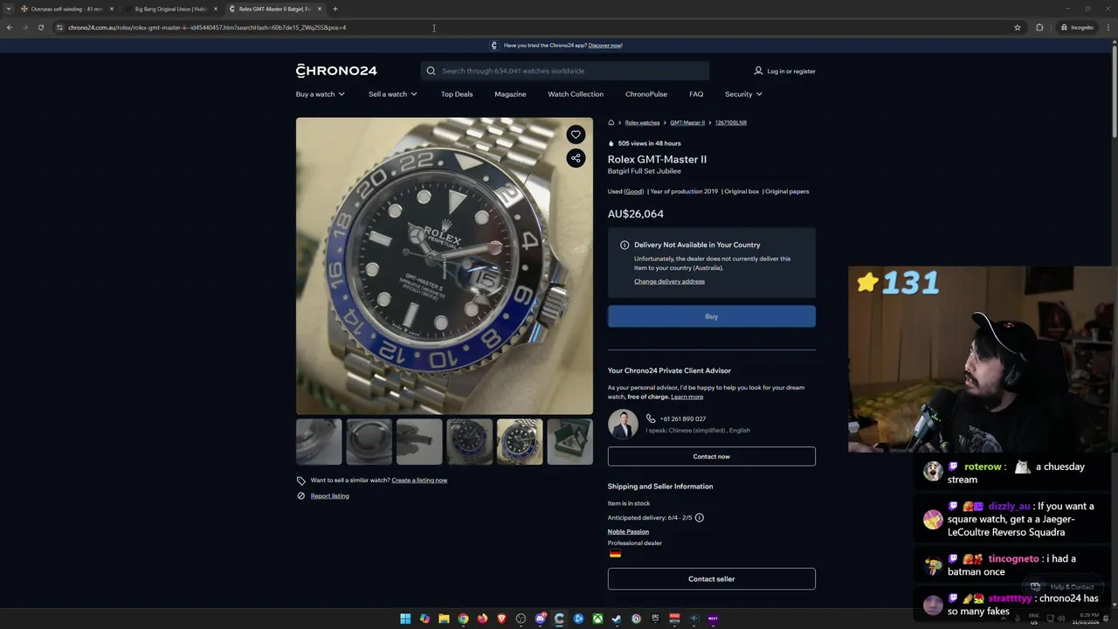Click the site info icon in address bar
This screenshot has height=629, width=1118.
click(59, 27)
